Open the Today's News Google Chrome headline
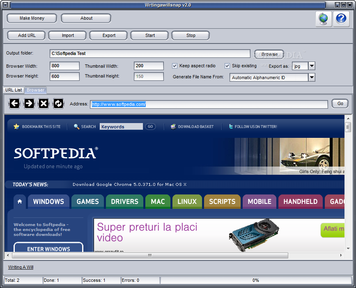Screen dimensions: 356x288 (x=129, y=184)
